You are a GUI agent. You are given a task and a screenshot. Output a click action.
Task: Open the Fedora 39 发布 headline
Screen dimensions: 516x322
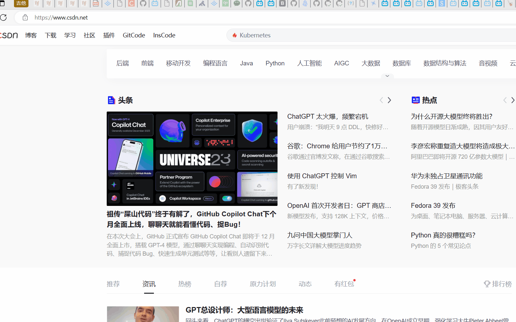(433, 206)
